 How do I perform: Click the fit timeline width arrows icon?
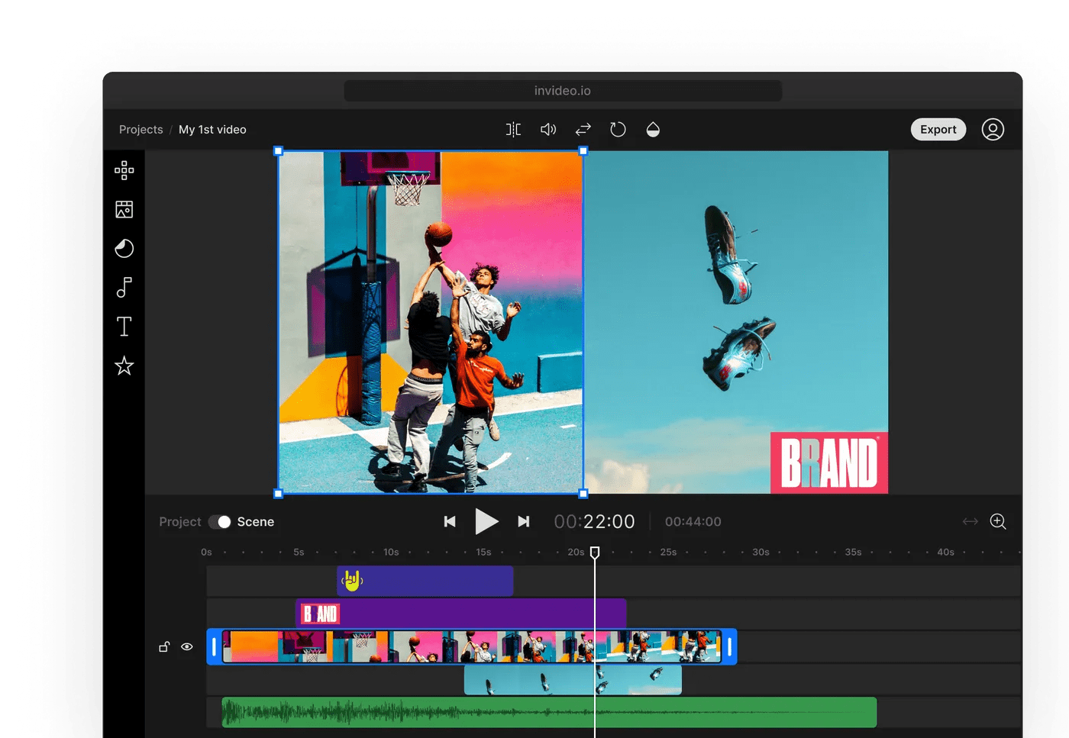pos(970,522)
